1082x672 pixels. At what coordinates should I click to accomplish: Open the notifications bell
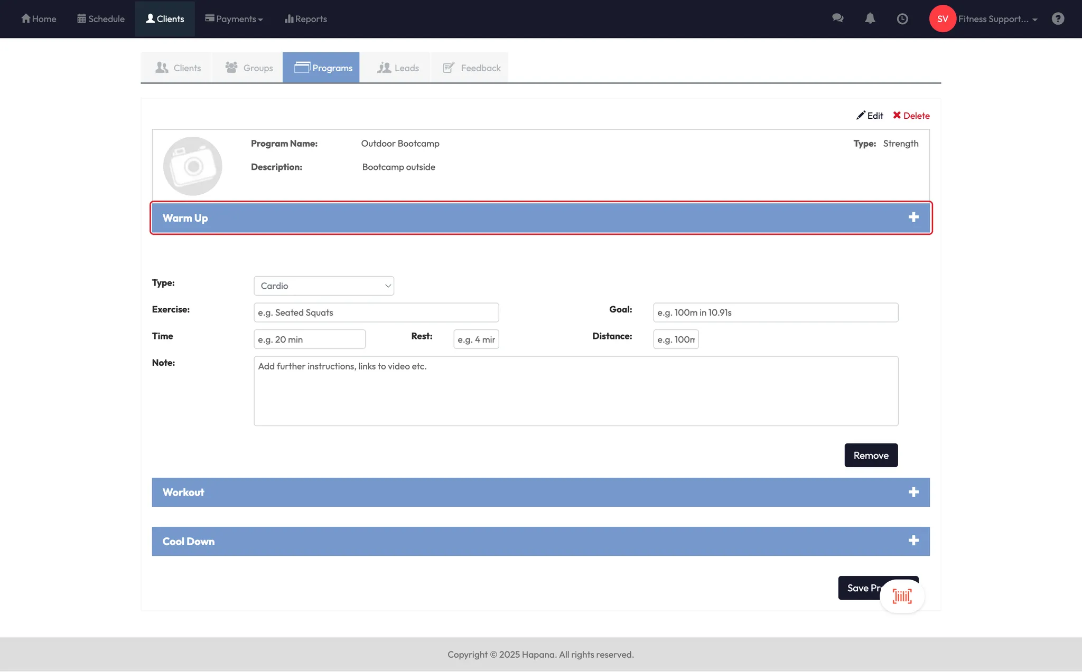tap(870, 18)
